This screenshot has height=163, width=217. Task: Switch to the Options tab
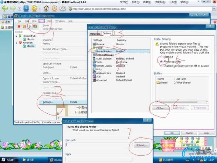point(107,33)
